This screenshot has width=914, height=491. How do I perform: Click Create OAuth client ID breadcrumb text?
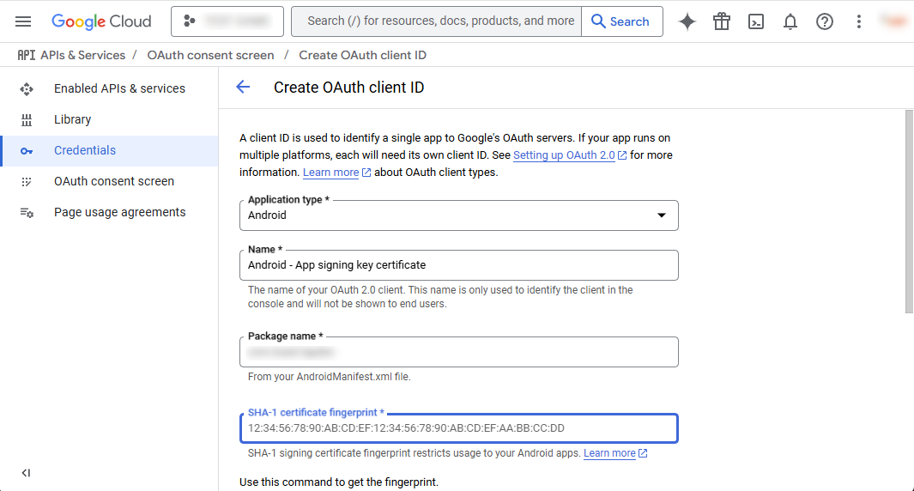[362, 55]
